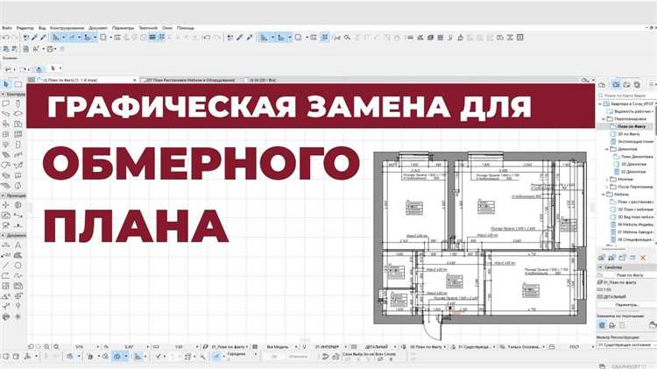
Task: Click the navigator search field
Action: click(627, 96)
